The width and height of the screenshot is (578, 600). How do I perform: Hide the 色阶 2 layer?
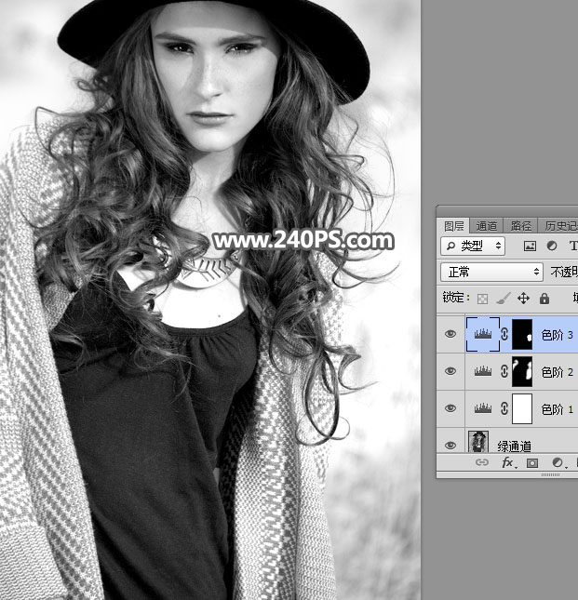click(x=450, y=371)
